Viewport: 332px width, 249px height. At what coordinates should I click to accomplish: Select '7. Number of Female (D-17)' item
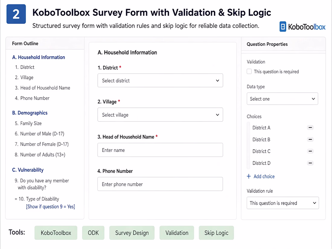(42, 144)
